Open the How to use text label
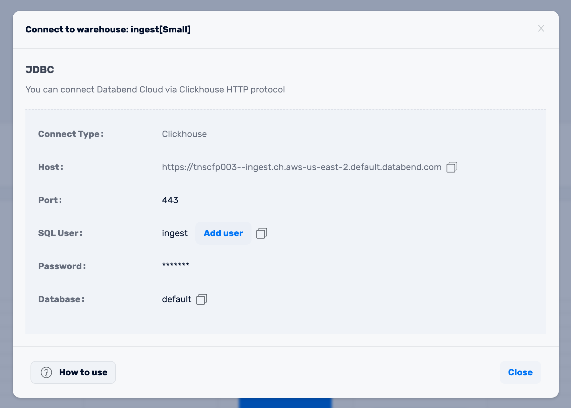Screen dimensions: 571x408 pyautogui.click(x=83, y=372)
